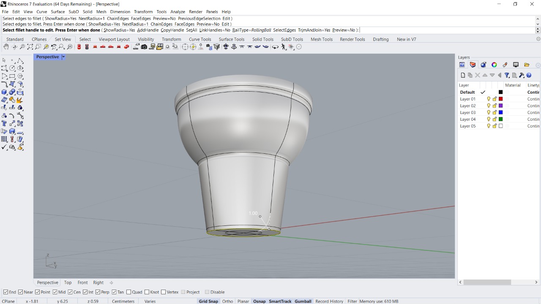Select the Polyline tool in left sidebar
Screen dimensions: 541x304
click(x=20, y=60)
